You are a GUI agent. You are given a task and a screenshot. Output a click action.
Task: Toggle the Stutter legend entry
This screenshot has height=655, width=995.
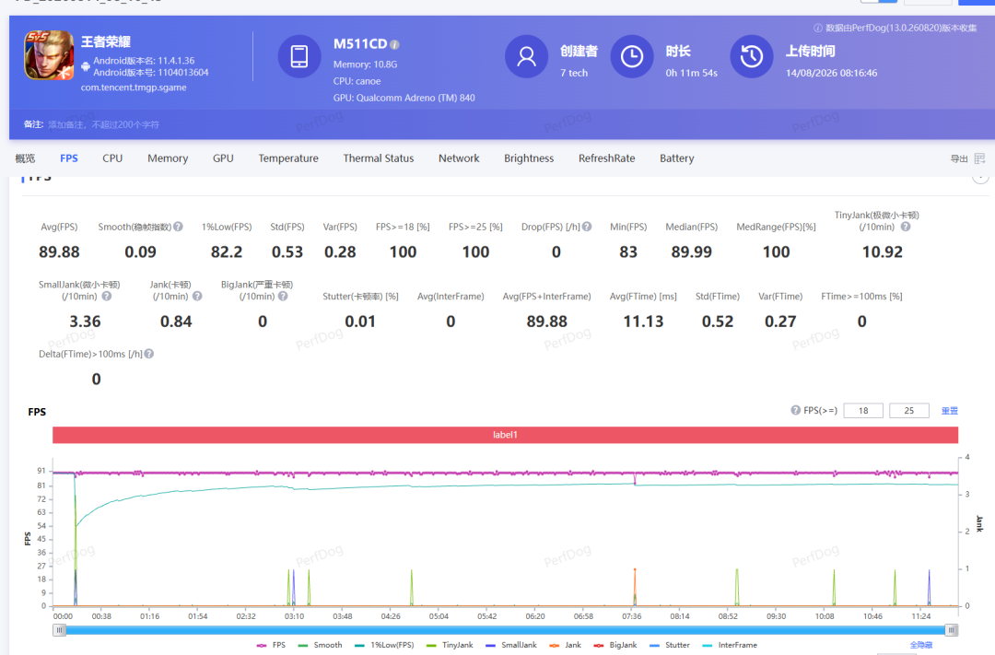[x=670, y=645]
